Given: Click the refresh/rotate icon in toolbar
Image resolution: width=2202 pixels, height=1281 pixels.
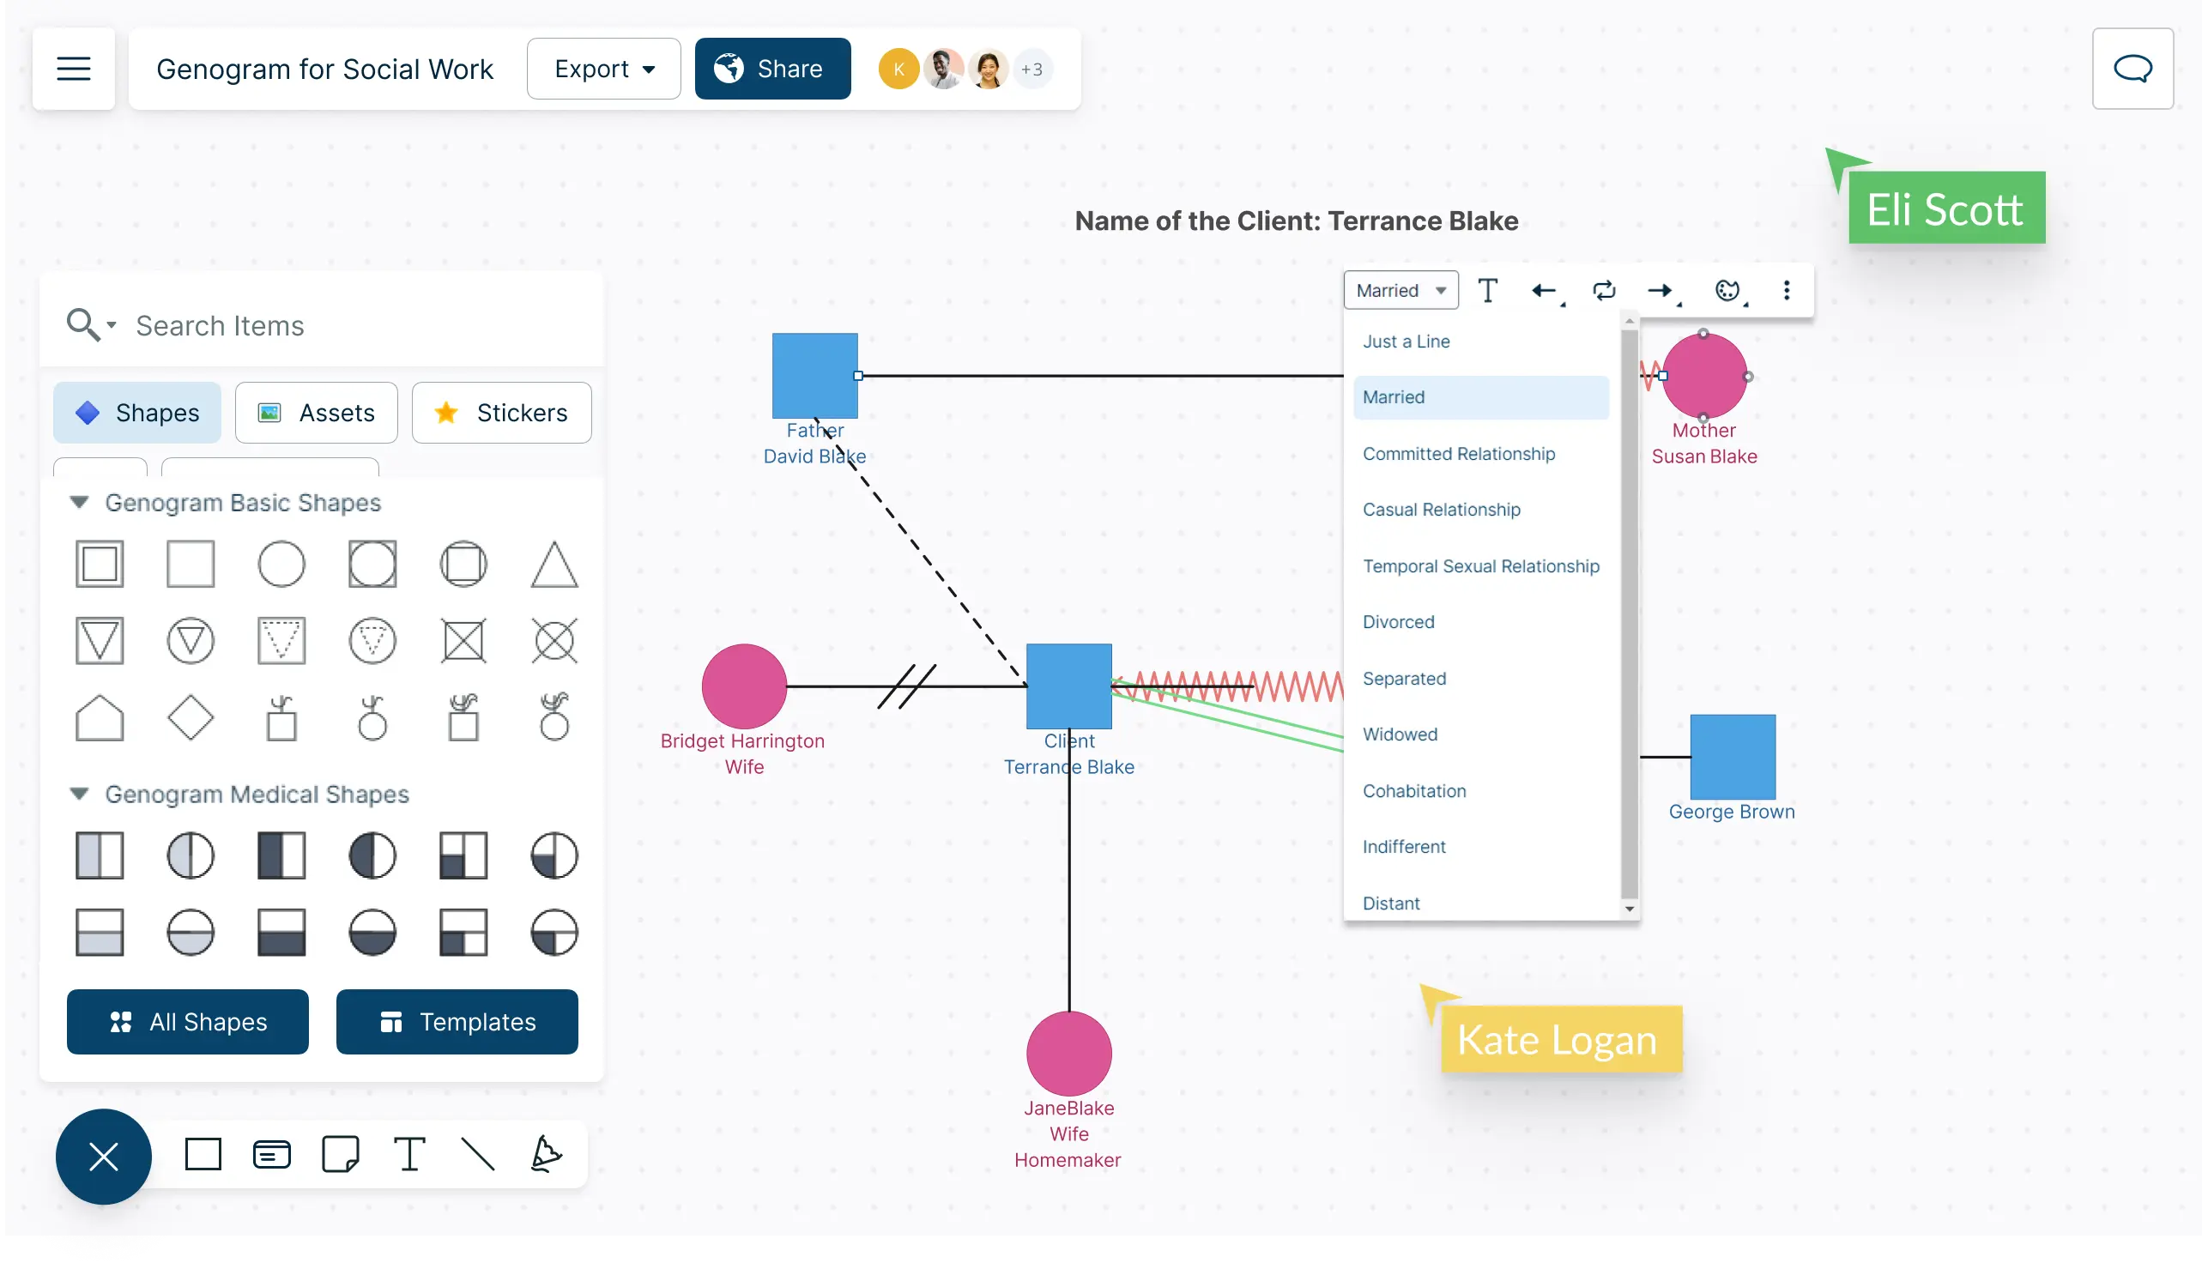Looking at the screenshot, I should point(1604,290).
